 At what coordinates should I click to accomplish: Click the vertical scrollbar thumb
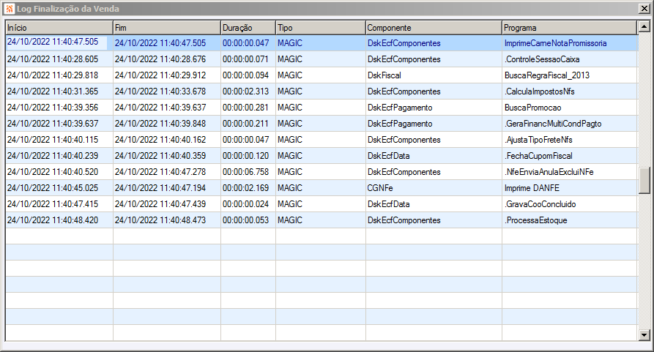click(644, 181)
